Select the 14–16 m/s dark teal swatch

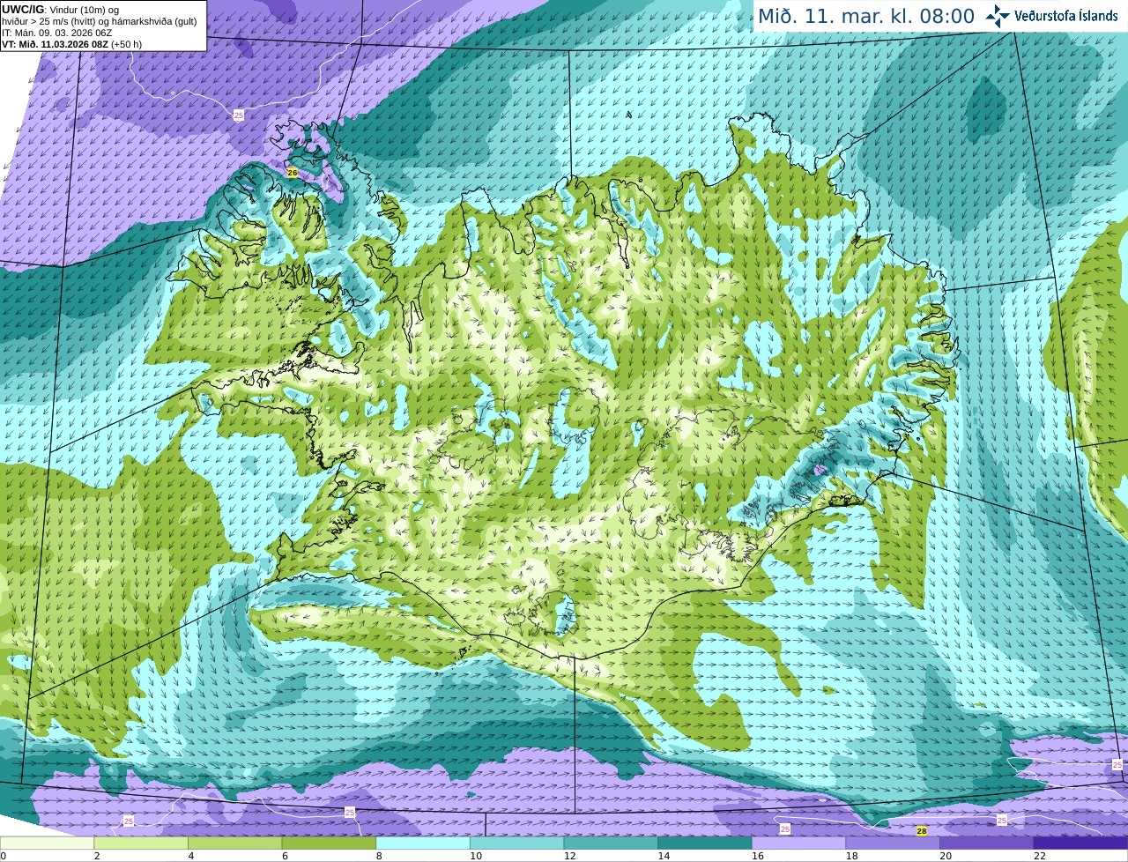[x=705, y=843]
